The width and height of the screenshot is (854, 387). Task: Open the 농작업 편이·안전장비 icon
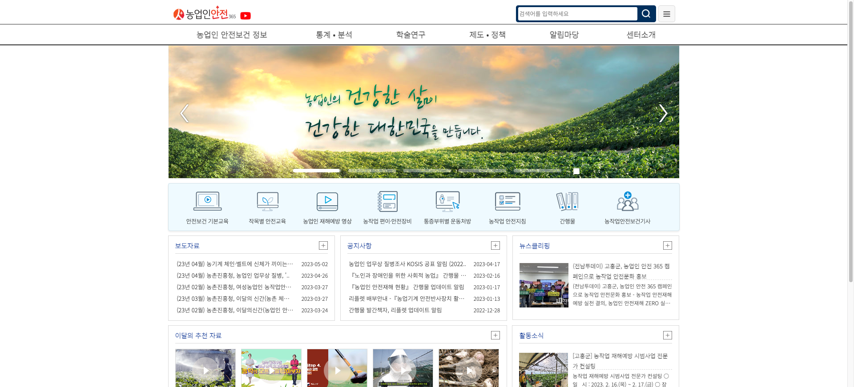coord(387,202)
